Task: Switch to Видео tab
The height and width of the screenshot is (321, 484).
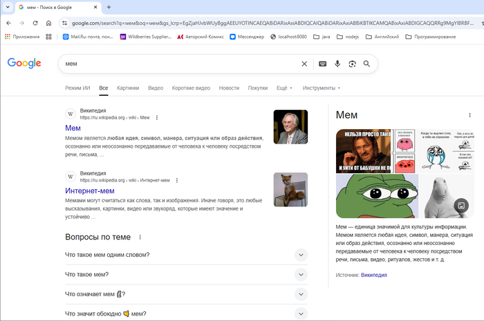Action: (156, 88)
